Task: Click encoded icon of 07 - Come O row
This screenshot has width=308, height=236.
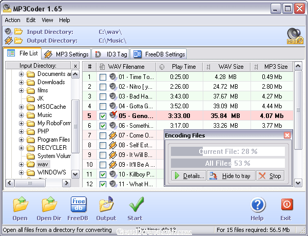Action: 113,135
